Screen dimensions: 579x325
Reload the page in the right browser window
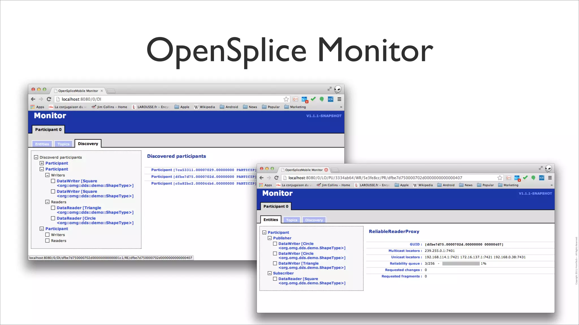point(276,178)
